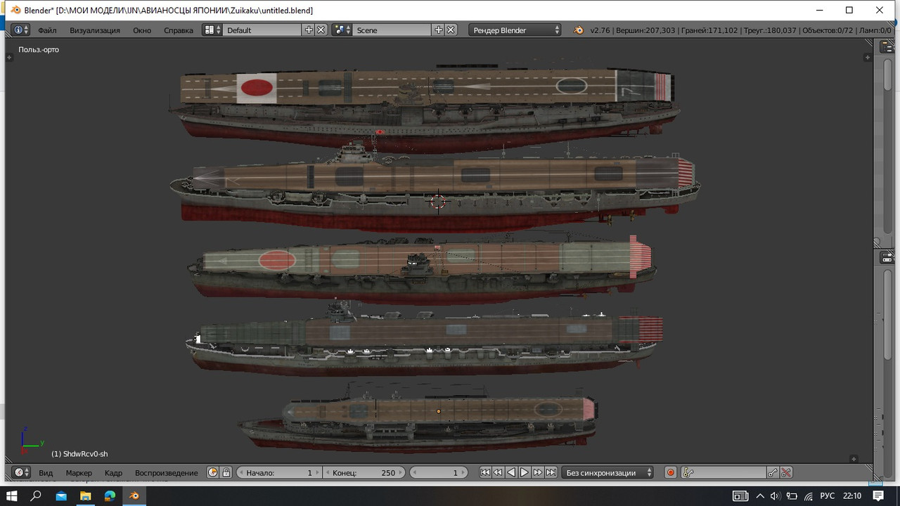Open the Файл menu
The image size is (900, 506).
(x=47, y=30)
